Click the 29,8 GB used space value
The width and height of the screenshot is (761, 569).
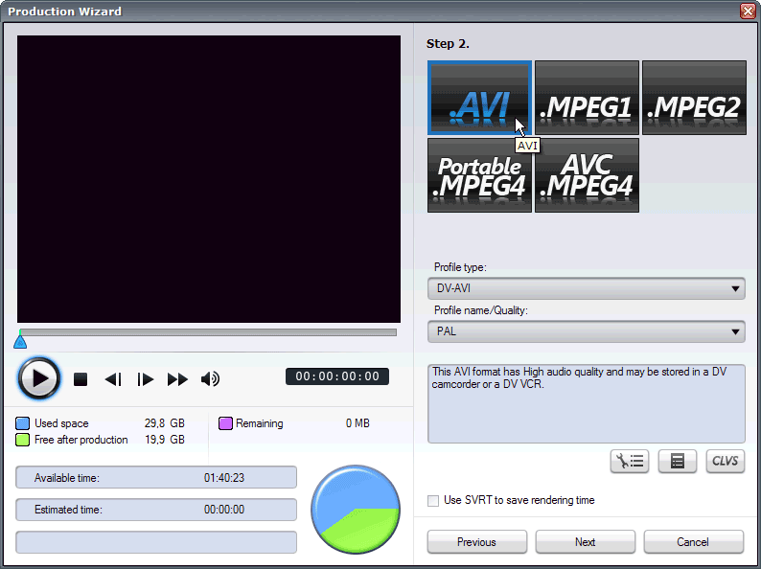point(165,423)
